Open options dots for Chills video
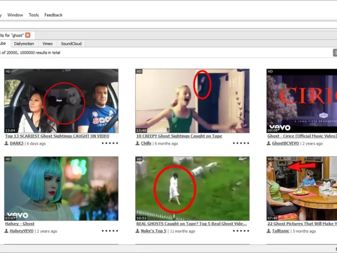 click(x=241, y=143)
